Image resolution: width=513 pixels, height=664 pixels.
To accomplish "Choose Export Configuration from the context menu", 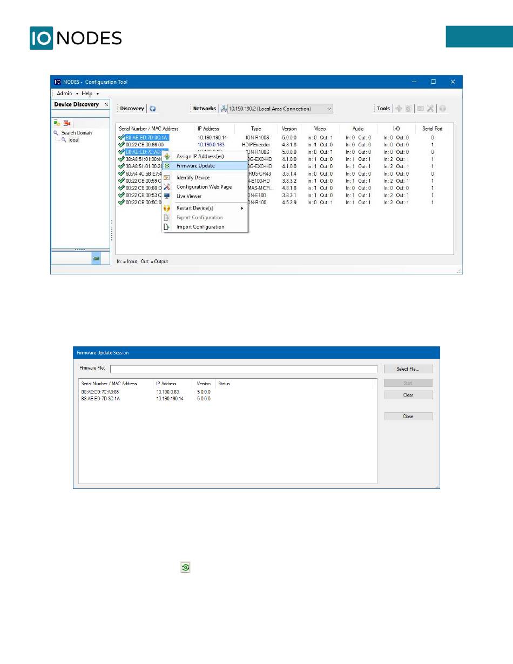I will pos(205,218).
